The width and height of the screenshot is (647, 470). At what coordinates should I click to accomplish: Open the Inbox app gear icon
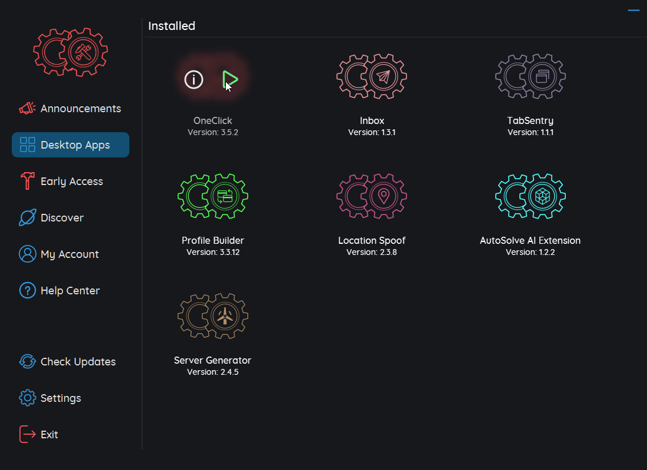372,77
